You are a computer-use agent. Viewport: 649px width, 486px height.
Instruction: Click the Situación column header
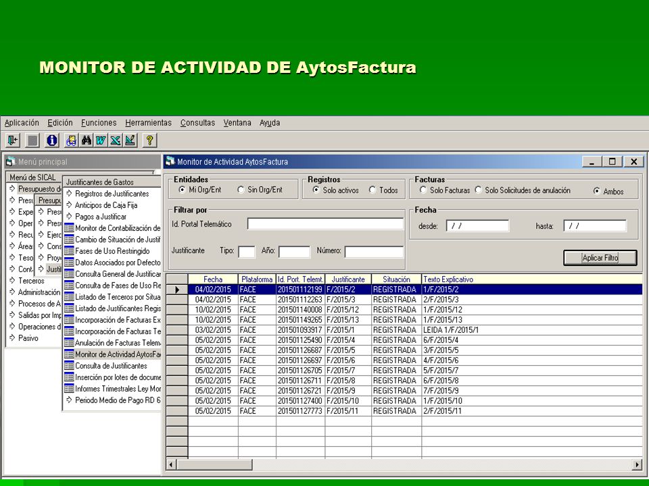pyautogui.click(x=396, y=279)
